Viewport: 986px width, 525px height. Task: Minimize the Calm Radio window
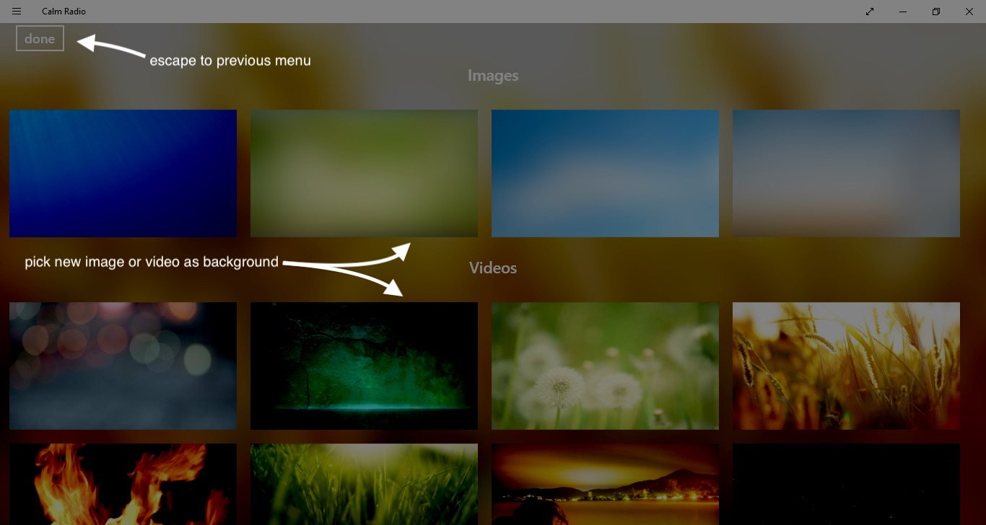pos(902,11)
